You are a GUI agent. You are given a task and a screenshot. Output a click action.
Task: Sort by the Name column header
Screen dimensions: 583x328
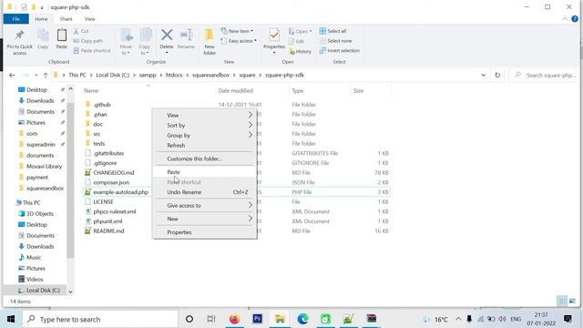pos(91,91)
